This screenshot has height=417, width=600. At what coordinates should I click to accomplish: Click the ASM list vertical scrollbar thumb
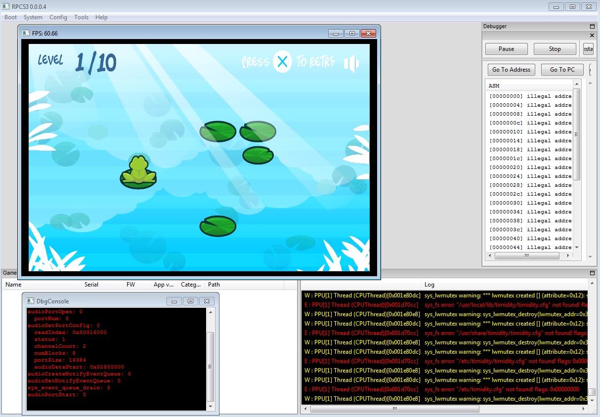tap(577, 134)
